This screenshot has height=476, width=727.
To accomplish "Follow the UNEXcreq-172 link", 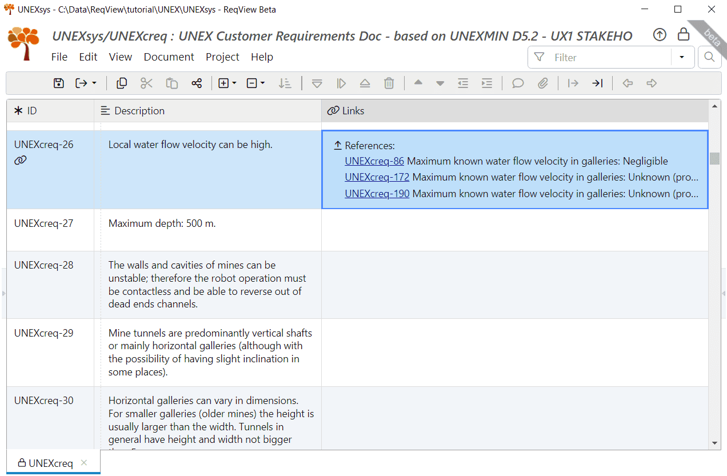I will coord(377,177).
